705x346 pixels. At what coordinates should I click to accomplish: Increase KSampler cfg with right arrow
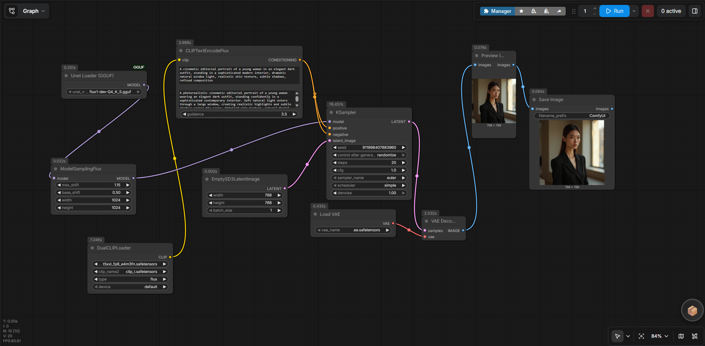coord(404,170)
